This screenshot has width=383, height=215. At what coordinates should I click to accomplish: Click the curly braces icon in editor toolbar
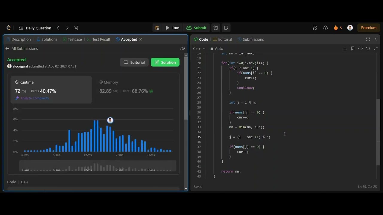361,48
